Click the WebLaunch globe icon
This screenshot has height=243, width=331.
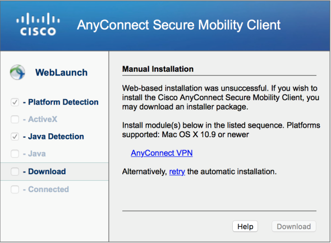coord(17,72)
